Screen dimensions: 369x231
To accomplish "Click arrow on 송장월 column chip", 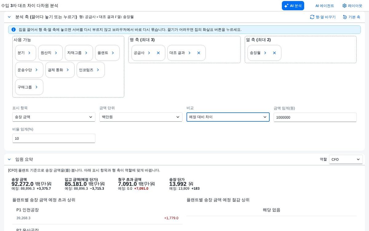I will (x=265, y=53).
